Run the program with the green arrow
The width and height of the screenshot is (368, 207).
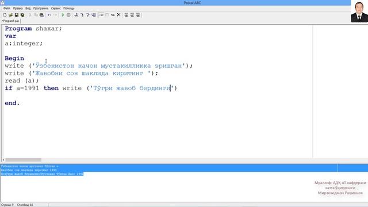click(63, 15)
